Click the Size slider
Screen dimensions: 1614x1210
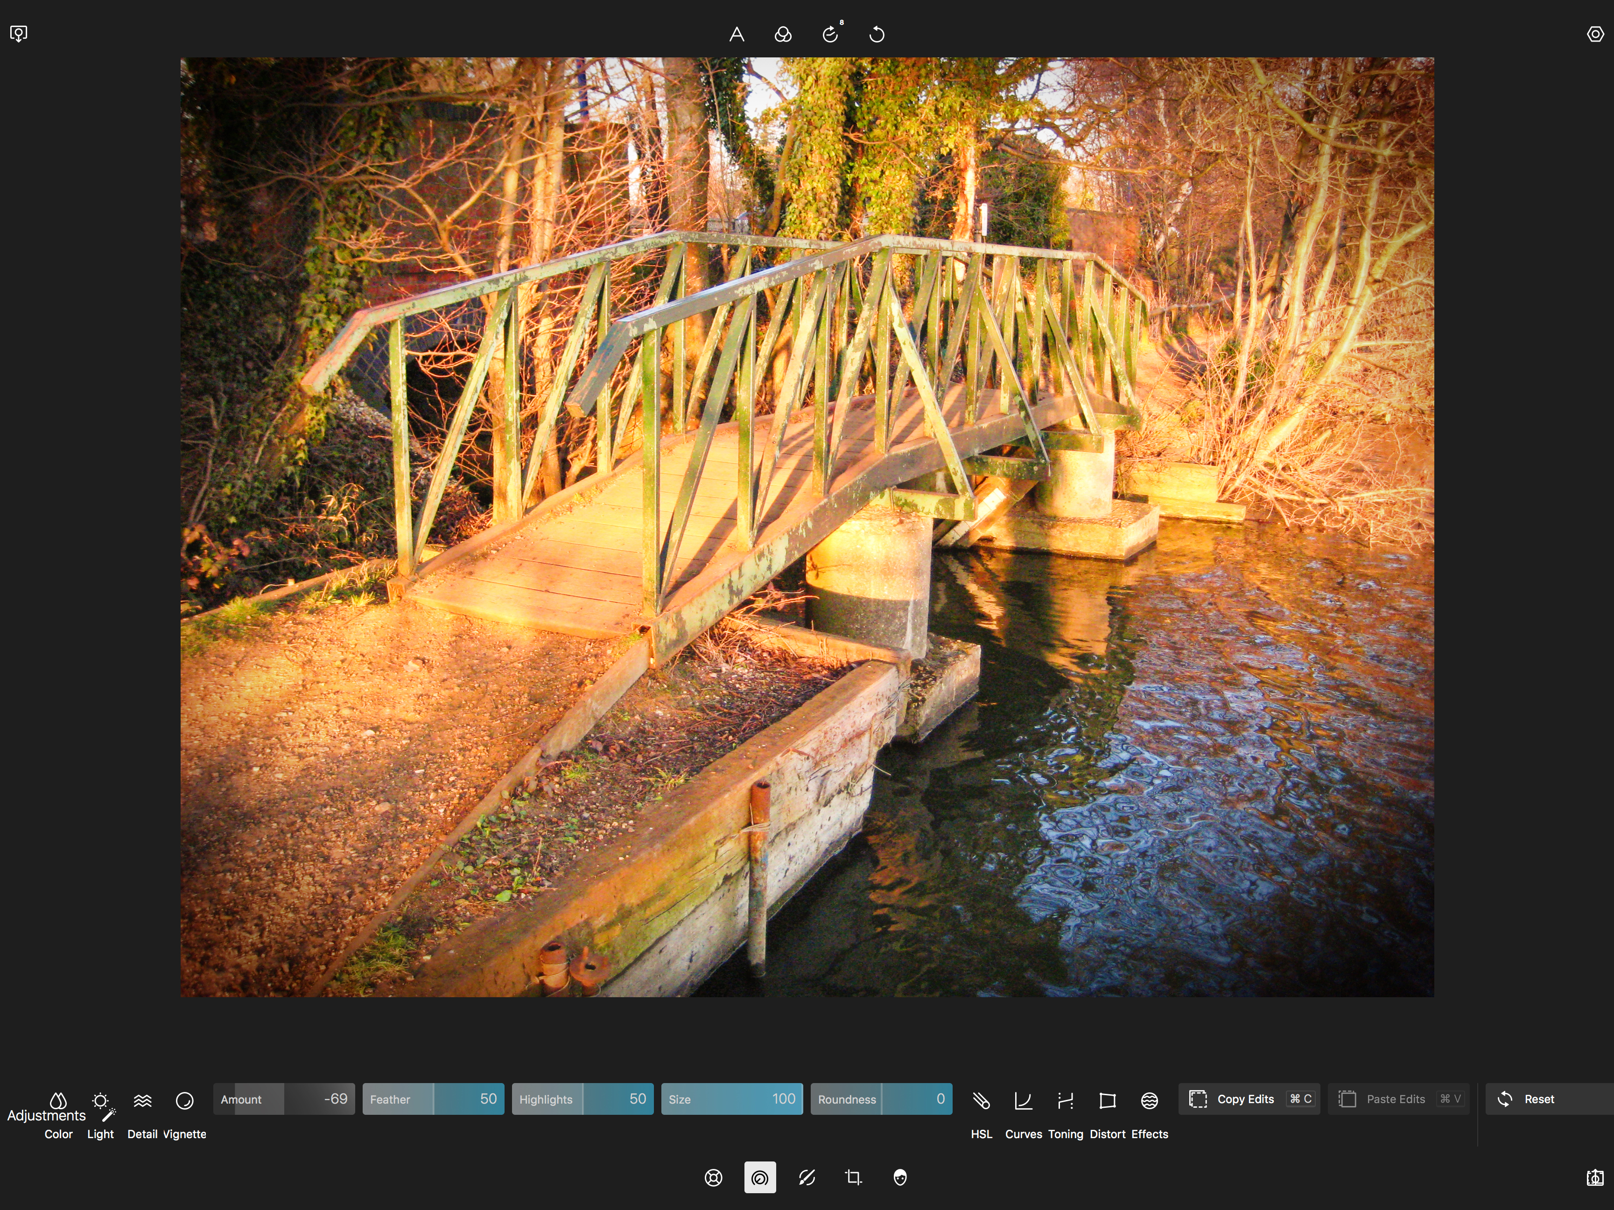click(x=732, y=1099)
